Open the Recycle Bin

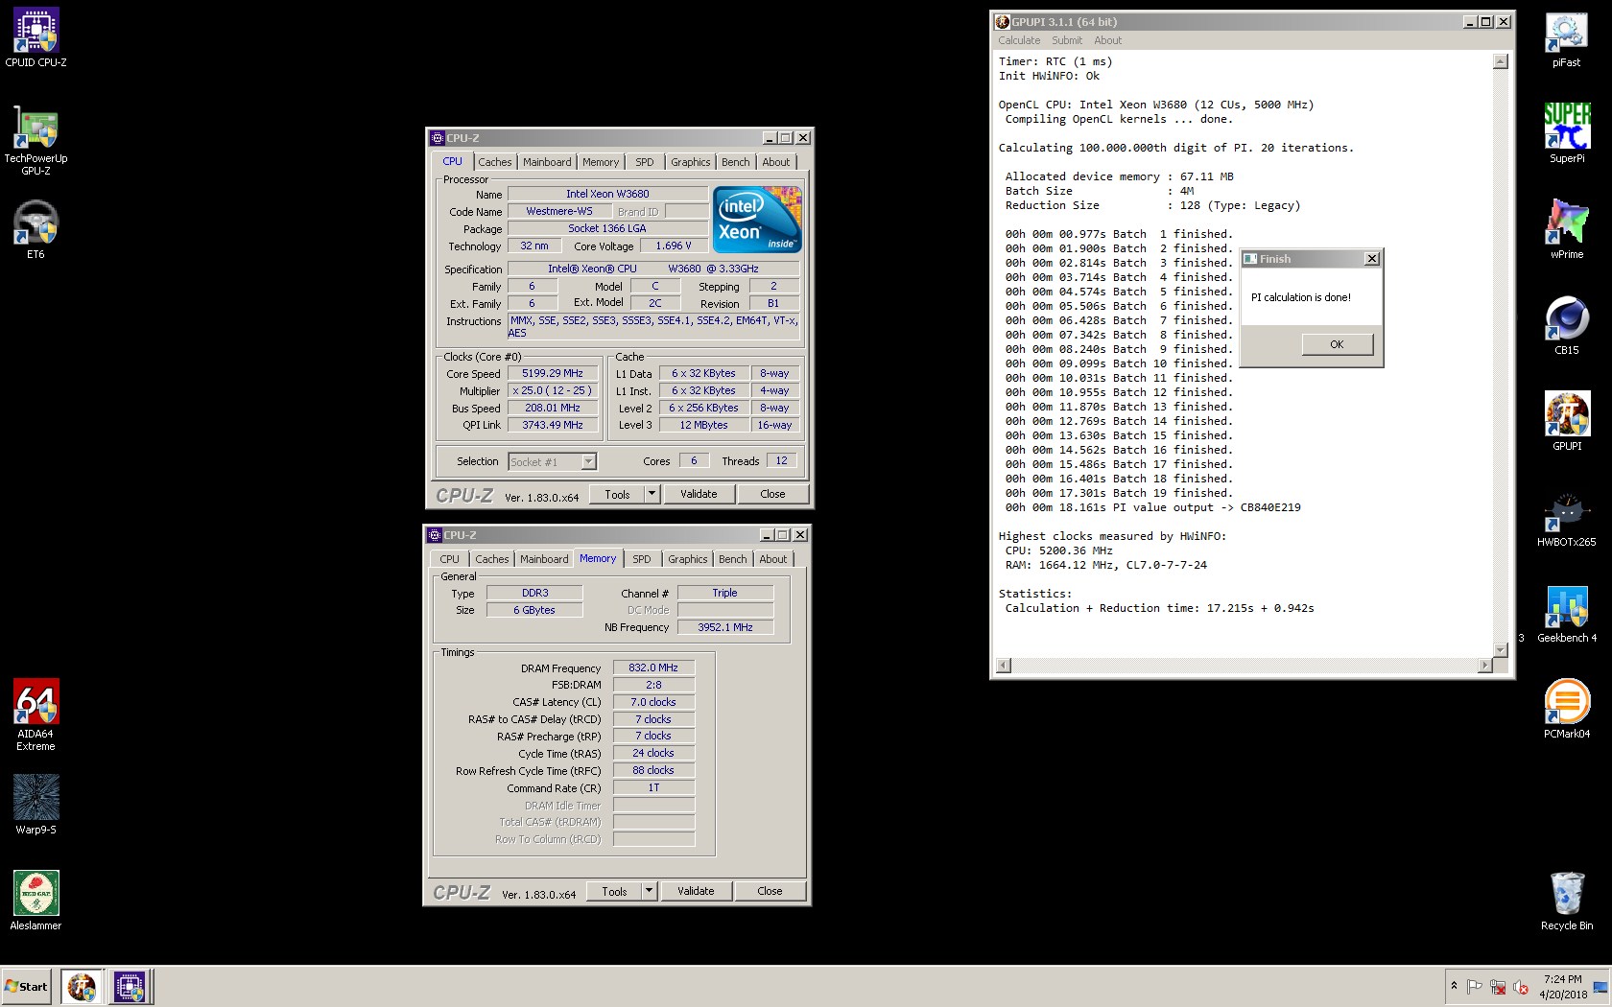pos(1566,901)
